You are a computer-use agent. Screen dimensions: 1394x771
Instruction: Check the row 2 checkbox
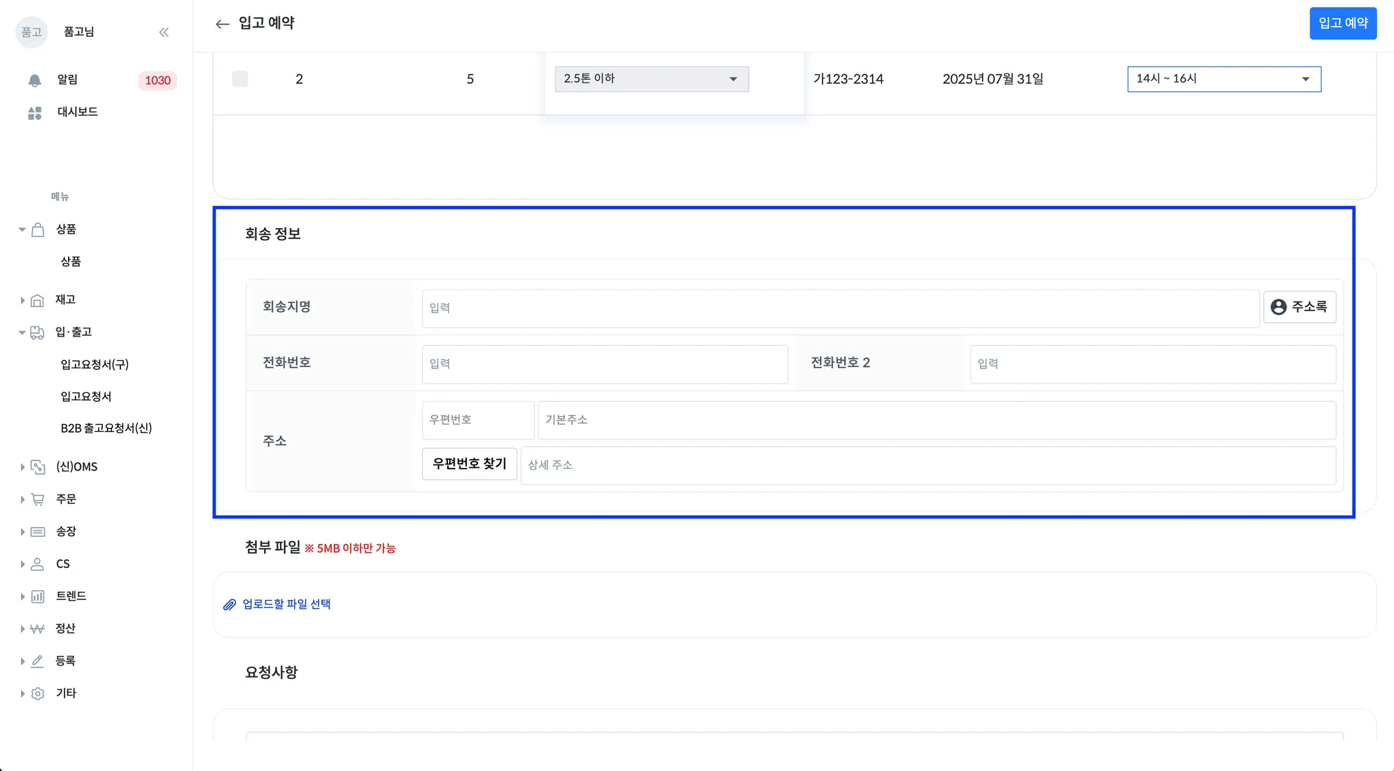pos(240,79)
